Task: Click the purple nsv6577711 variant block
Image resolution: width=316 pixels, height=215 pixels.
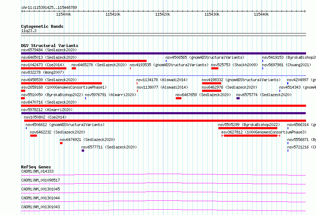Action: tap(83, 151)
